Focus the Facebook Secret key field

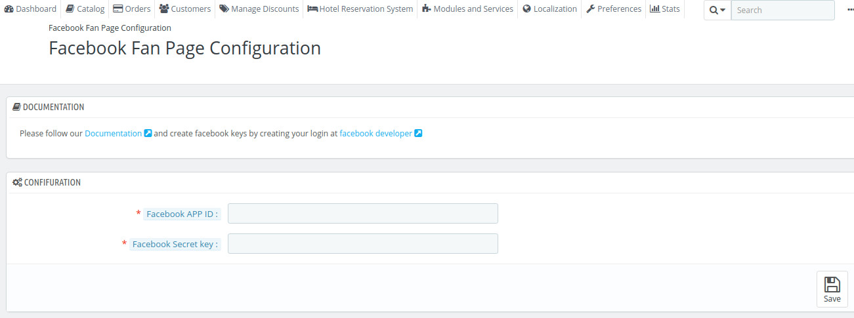coord(363,244)
